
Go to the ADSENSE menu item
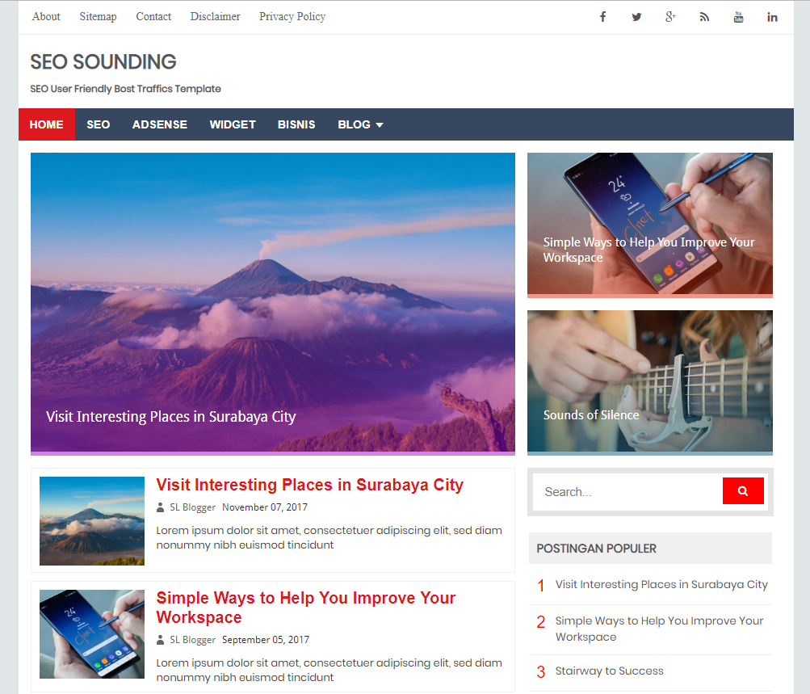tap(160, 124)
